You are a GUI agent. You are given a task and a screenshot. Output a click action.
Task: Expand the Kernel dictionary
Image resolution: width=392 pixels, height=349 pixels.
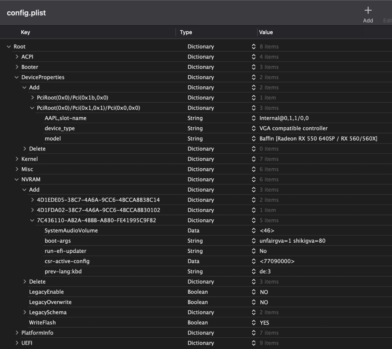click(17, 159)
